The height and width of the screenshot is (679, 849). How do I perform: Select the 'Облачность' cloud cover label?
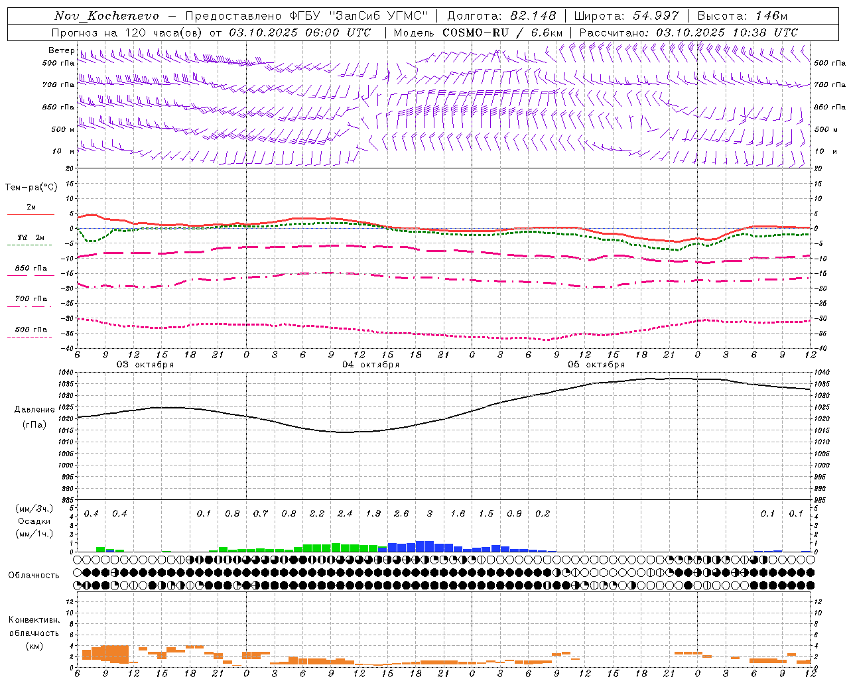pyautogui.click(x=34, y=576)
